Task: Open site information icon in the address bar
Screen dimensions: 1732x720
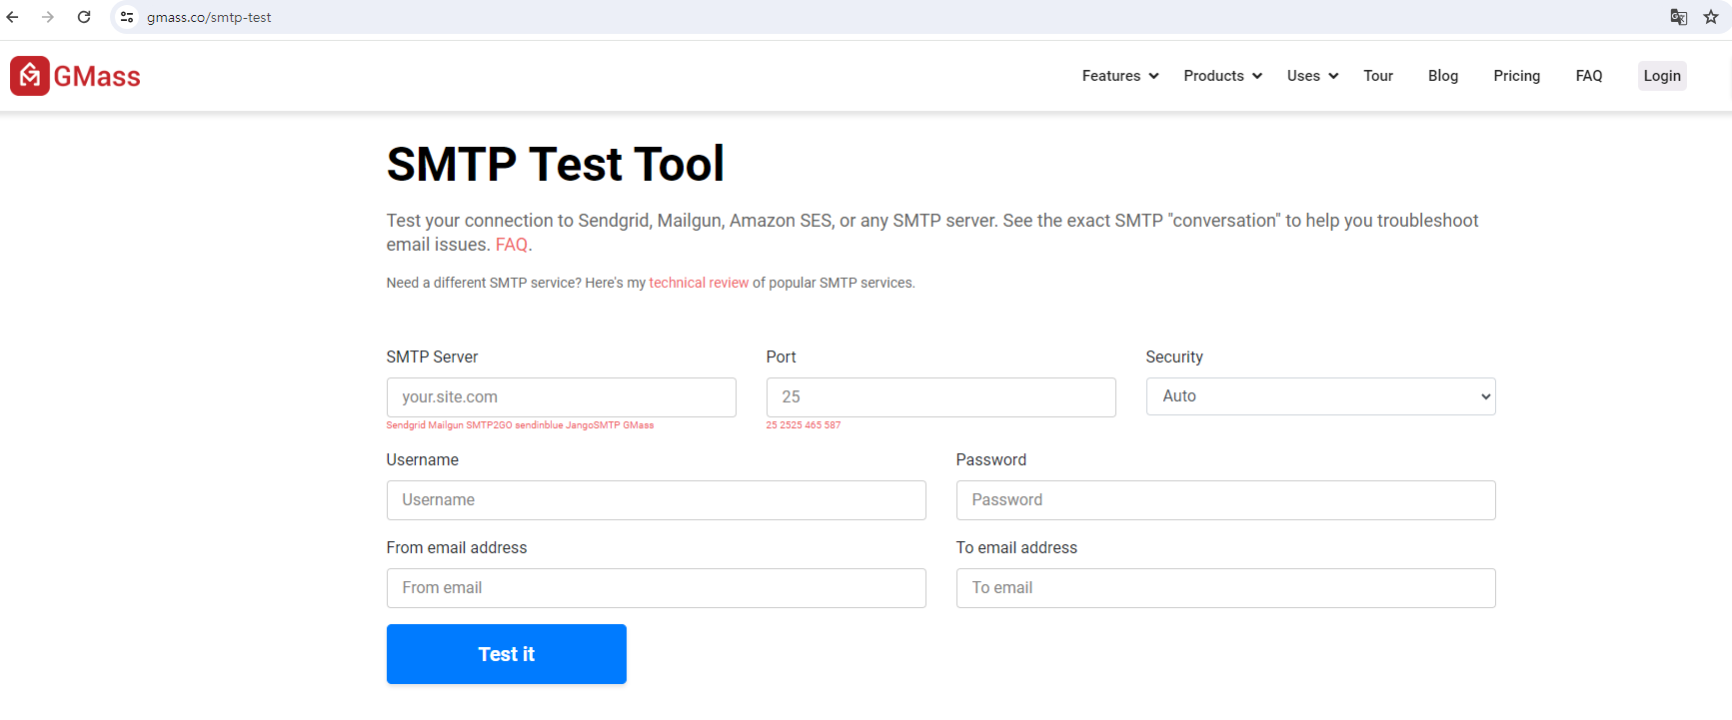Action: 127,17
